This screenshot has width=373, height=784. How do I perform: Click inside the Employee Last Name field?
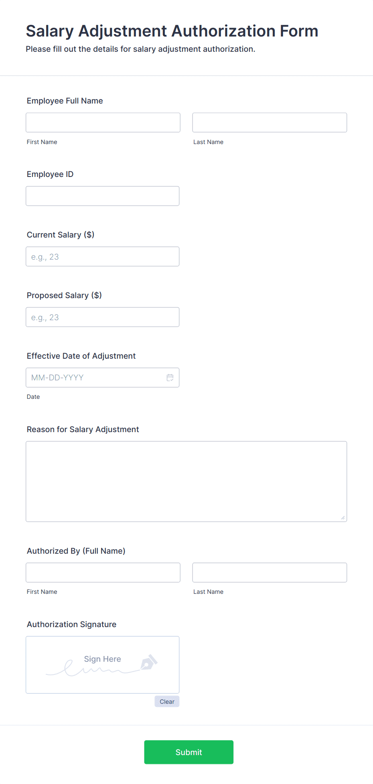click(x=269, y=122)
